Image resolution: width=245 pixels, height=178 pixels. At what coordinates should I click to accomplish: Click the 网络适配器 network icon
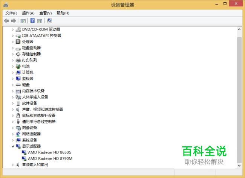pos(18,134)
